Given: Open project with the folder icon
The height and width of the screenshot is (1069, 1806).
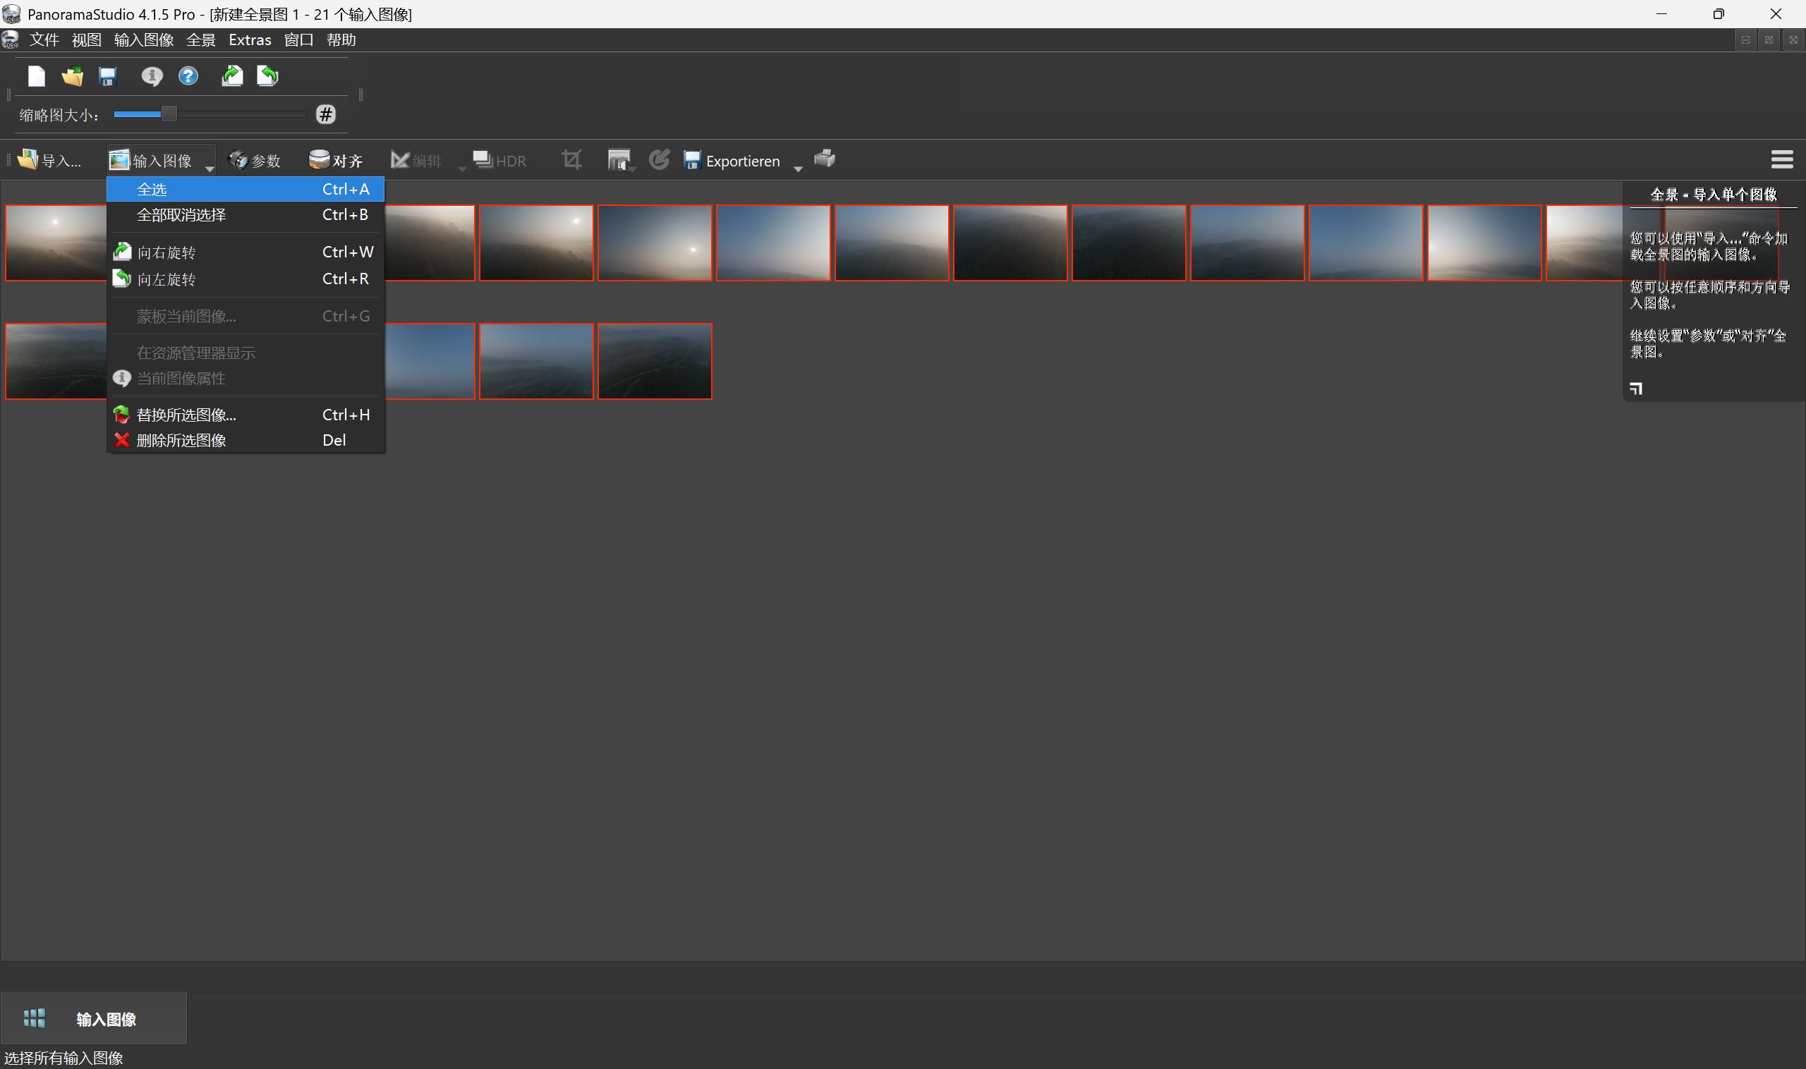Looking at the screenshot, I should point(72,76).
